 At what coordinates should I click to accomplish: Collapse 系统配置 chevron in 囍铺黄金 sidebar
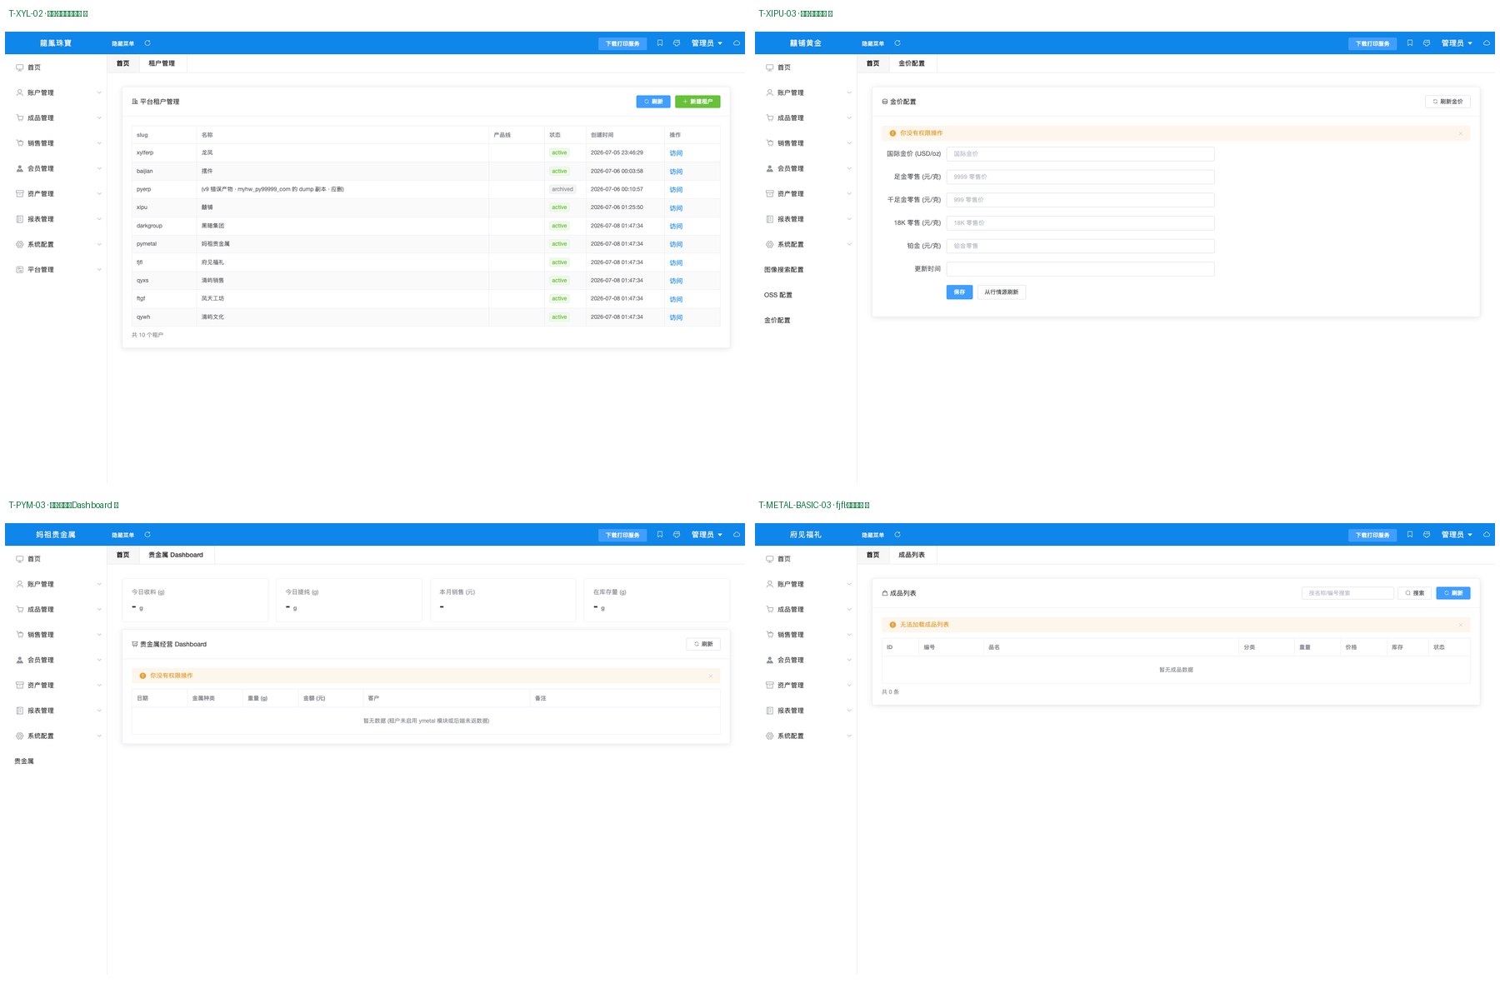click(849, 244)
